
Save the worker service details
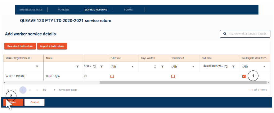[13, 103]
